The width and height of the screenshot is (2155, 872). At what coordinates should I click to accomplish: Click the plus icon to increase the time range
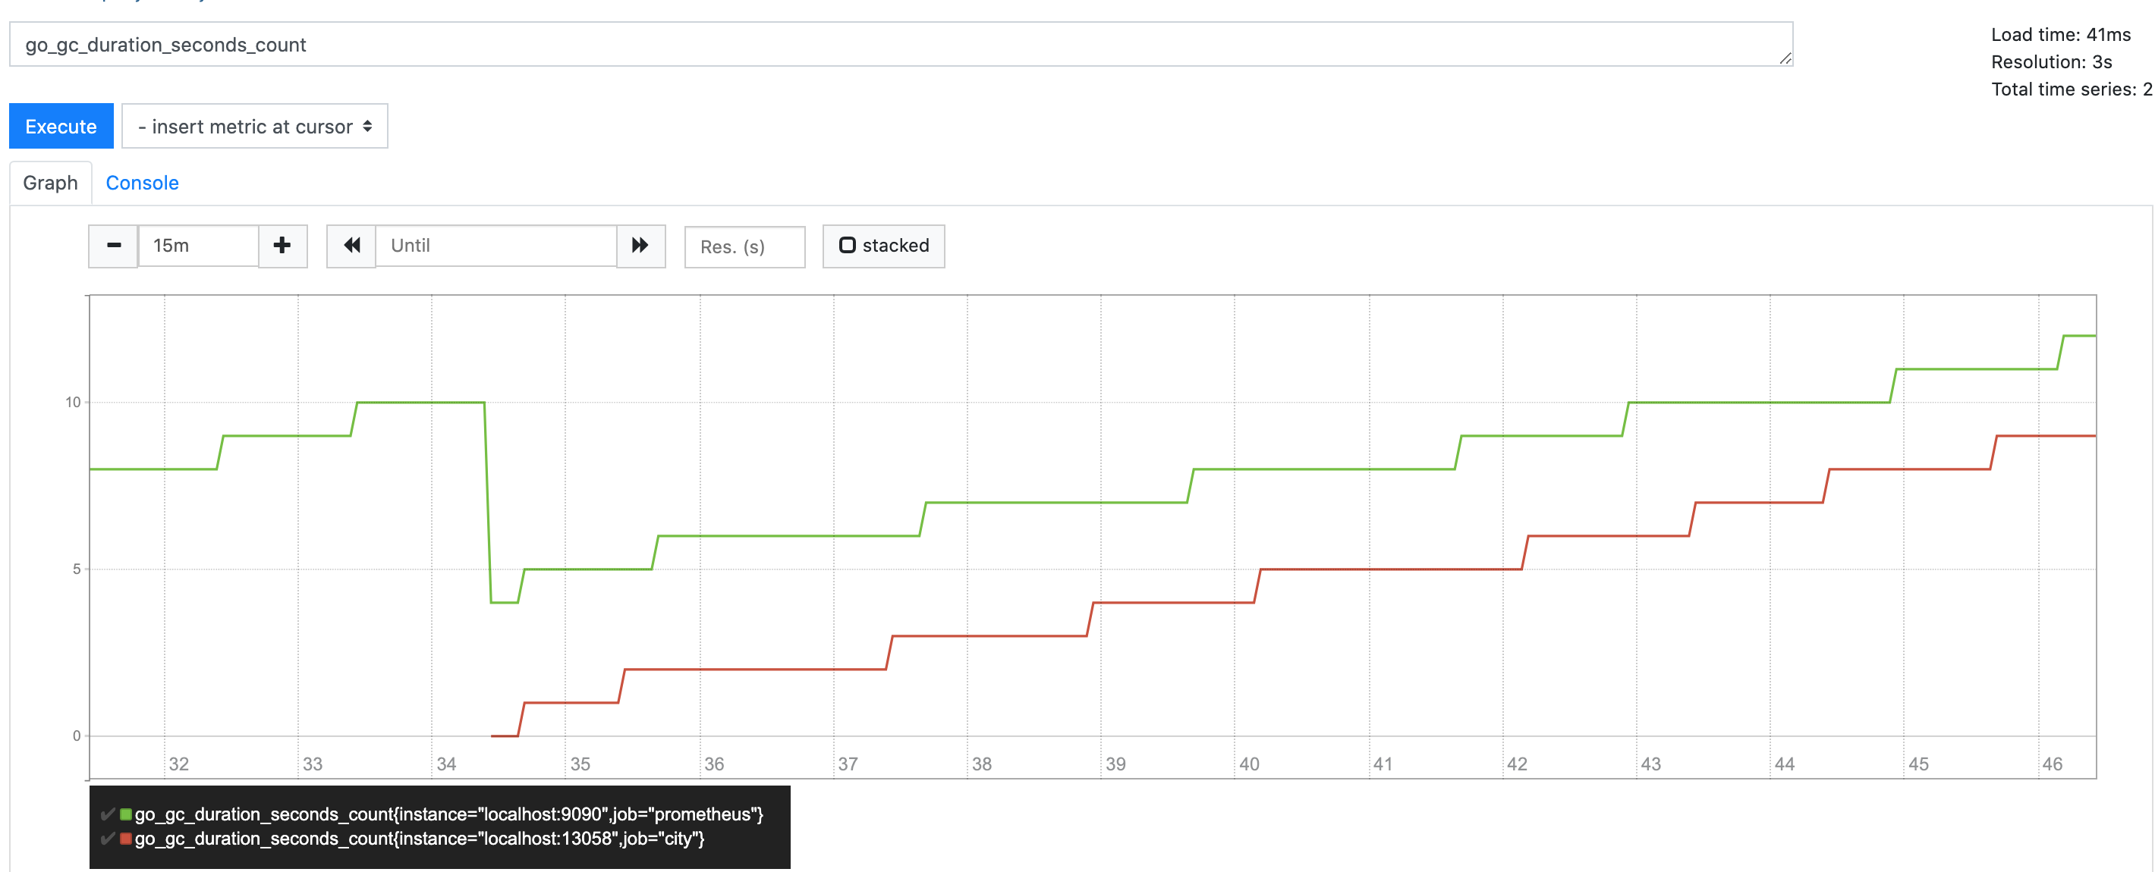[x=283, y=246]
